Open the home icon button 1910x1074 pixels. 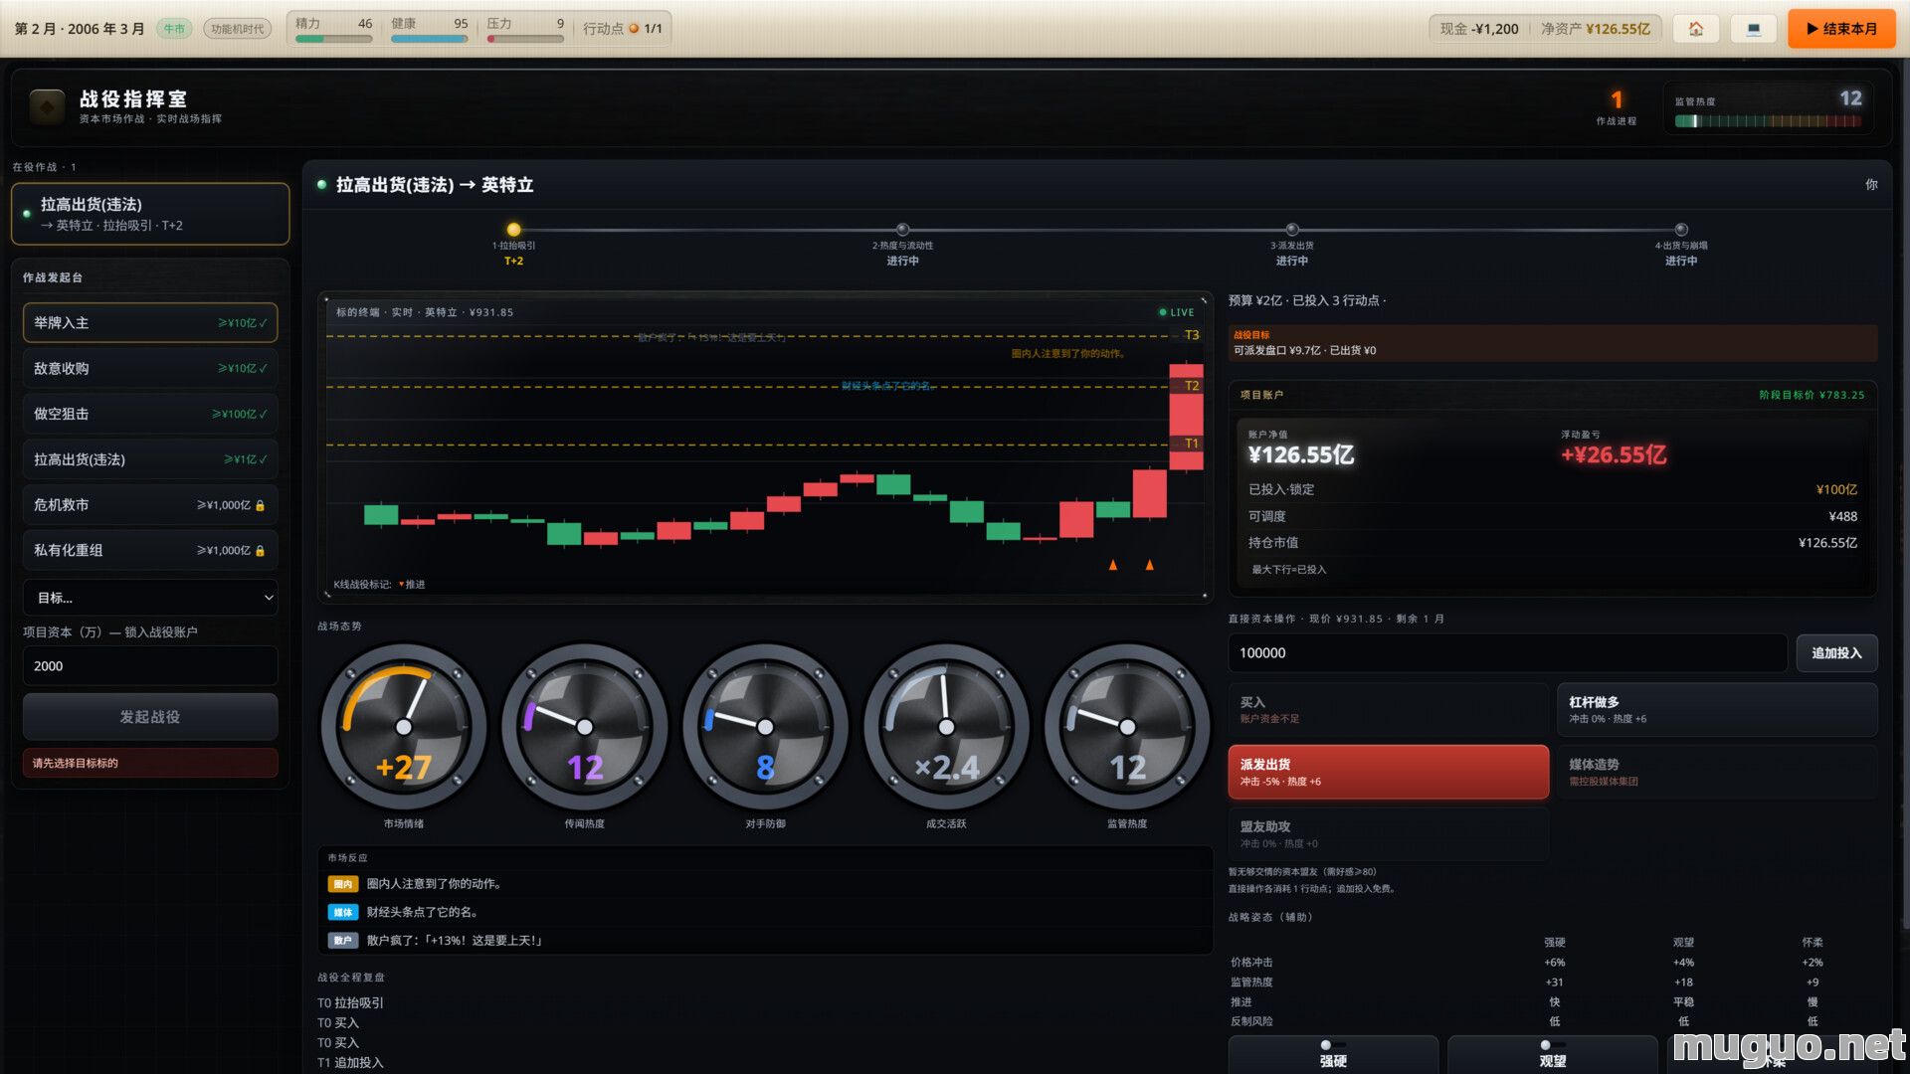click(1696, 29)
